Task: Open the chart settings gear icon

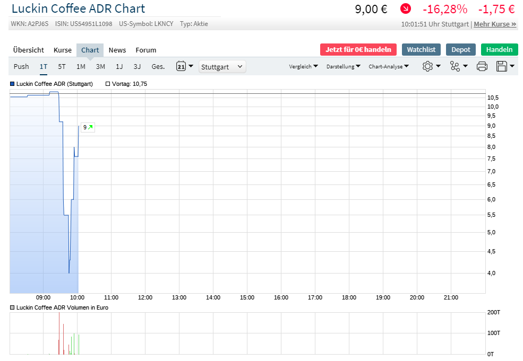Action: (427, 66)
